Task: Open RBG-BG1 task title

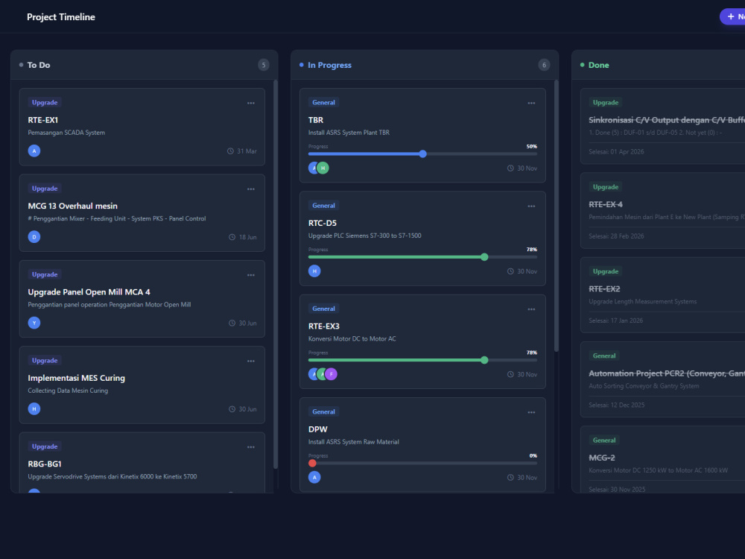Action: point(45,464)
